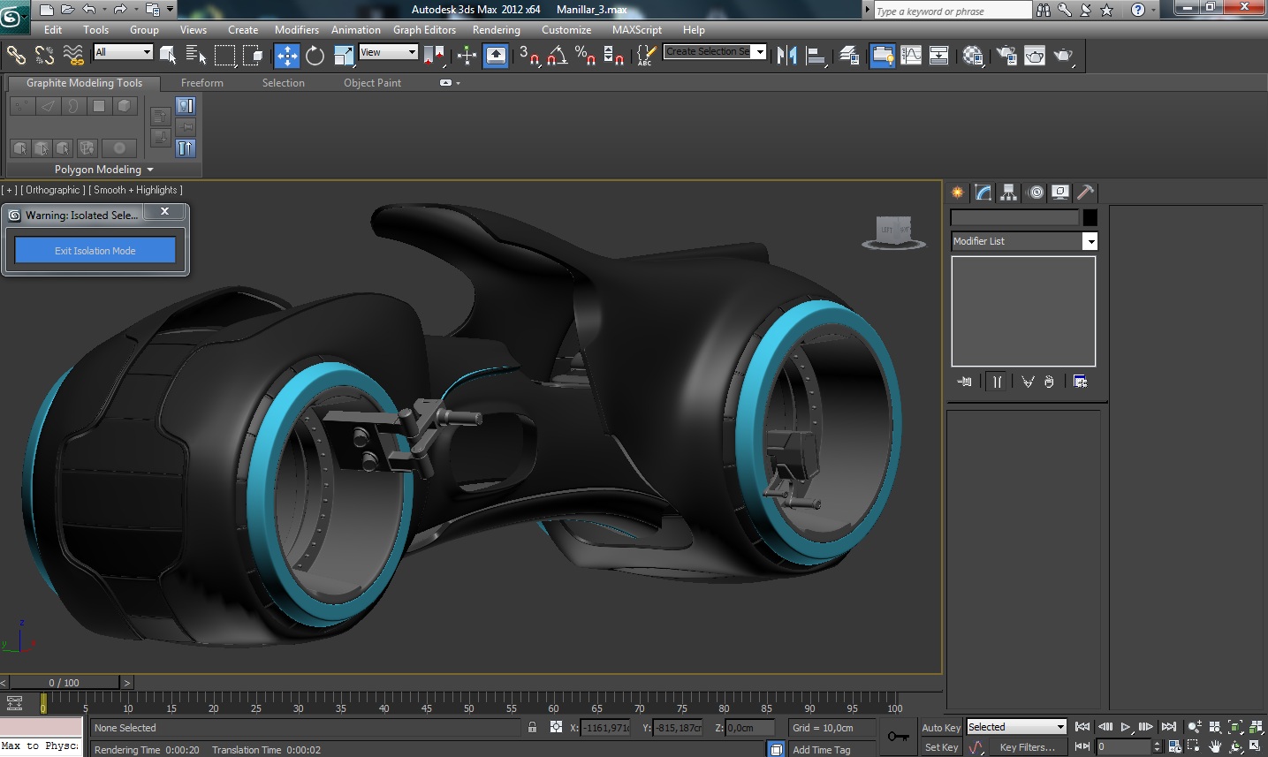1268x757 pixels.
Task: Open the Material Editor icon
Action: pos(973,56)
